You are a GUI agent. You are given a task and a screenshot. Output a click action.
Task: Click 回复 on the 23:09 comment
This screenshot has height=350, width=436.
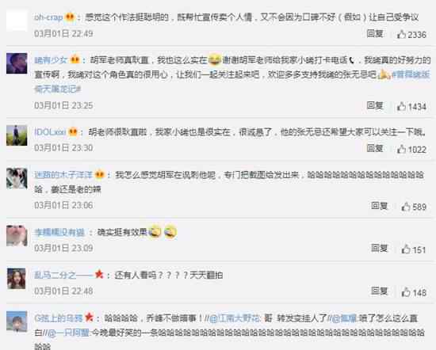coord(379,249)
